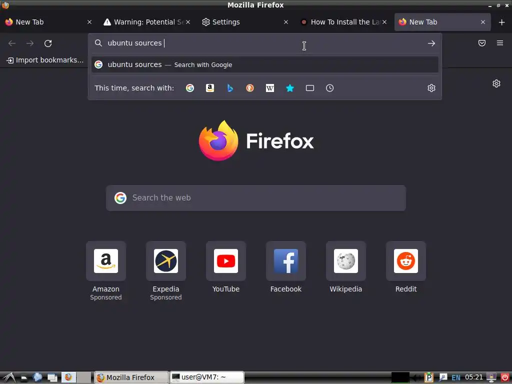
Task: Search in Bookmarks using star icon
Action: click(x=289, y=88)
